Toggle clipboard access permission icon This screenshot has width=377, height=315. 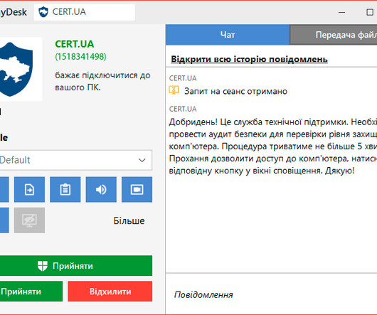(x=65, y=189)
